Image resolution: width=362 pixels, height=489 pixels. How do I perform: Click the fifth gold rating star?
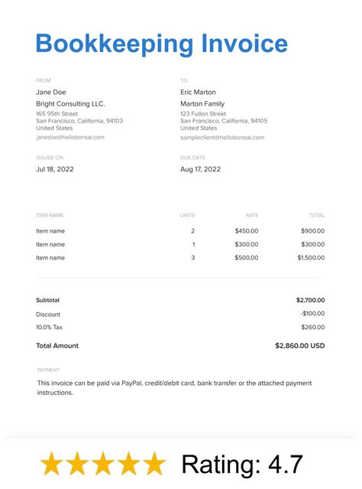(154, 464)
